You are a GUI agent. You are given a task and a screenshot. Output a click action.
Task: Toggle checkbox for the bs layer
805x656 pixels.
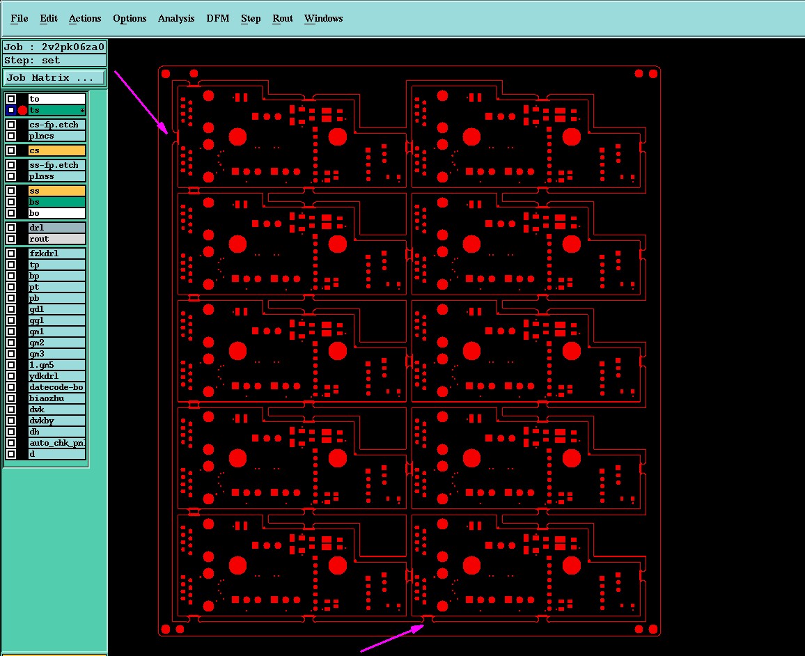point(11,202)
